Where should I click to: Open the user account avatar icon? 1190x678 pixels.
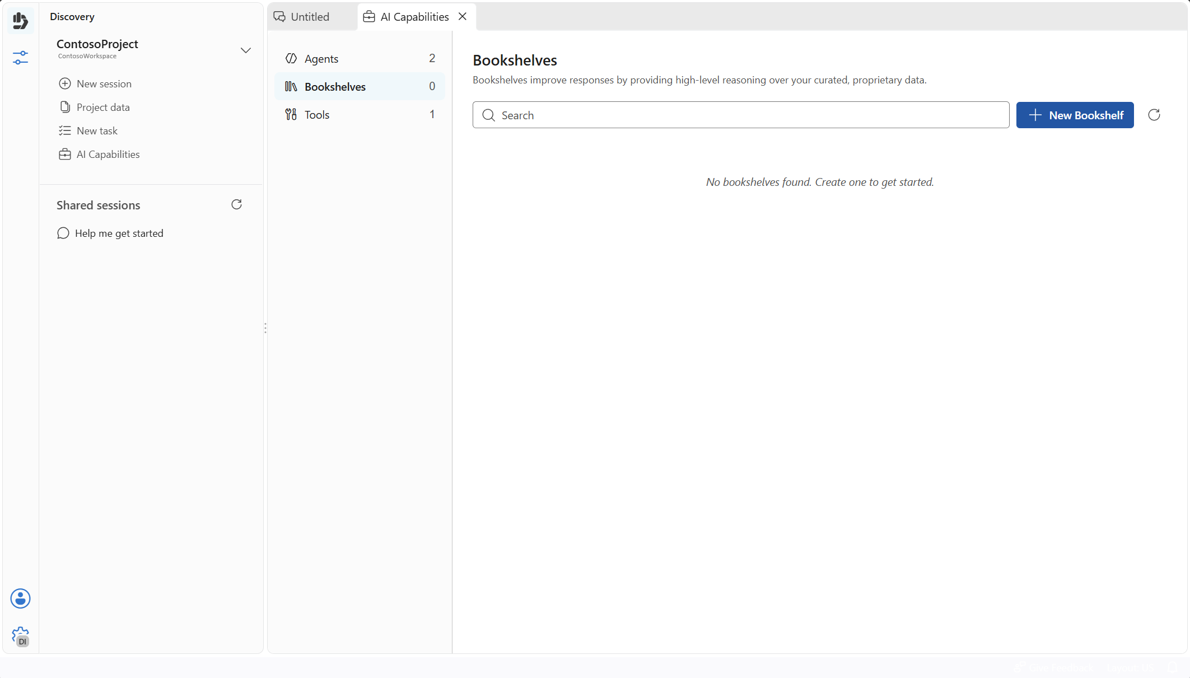tap(20, 598)
